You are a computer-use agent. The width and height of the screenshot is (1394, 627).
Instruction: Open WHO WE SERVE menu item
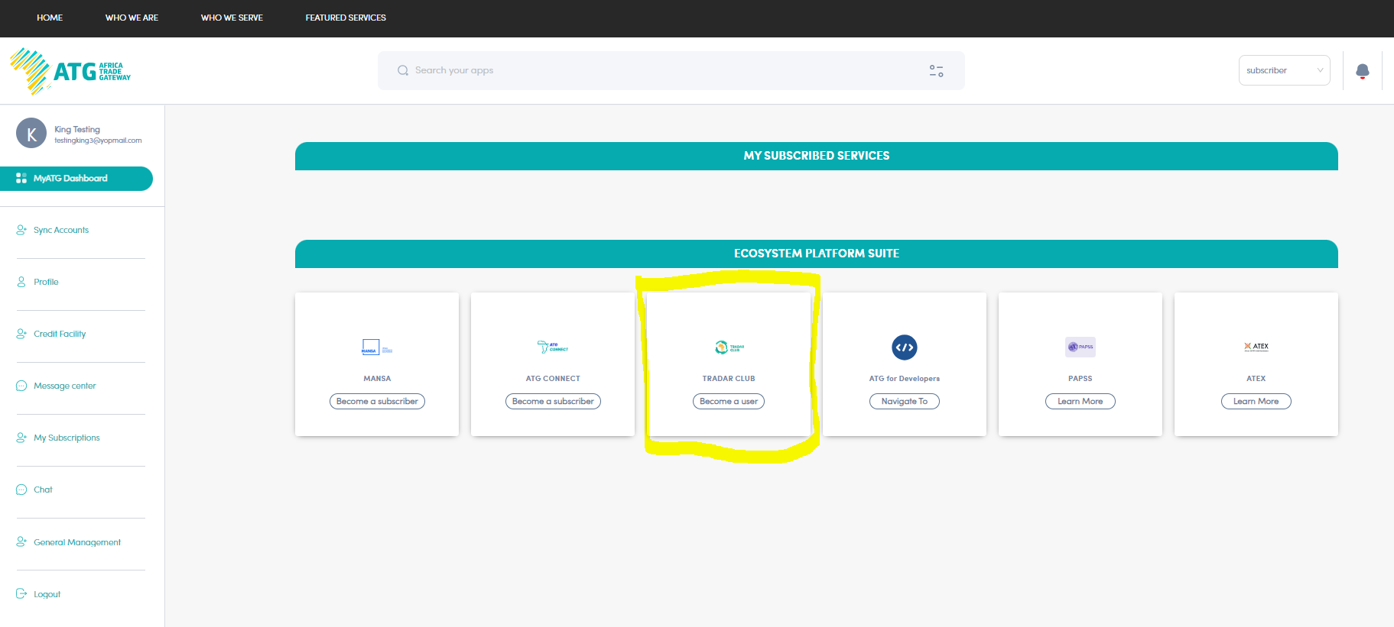click(232, 18)
